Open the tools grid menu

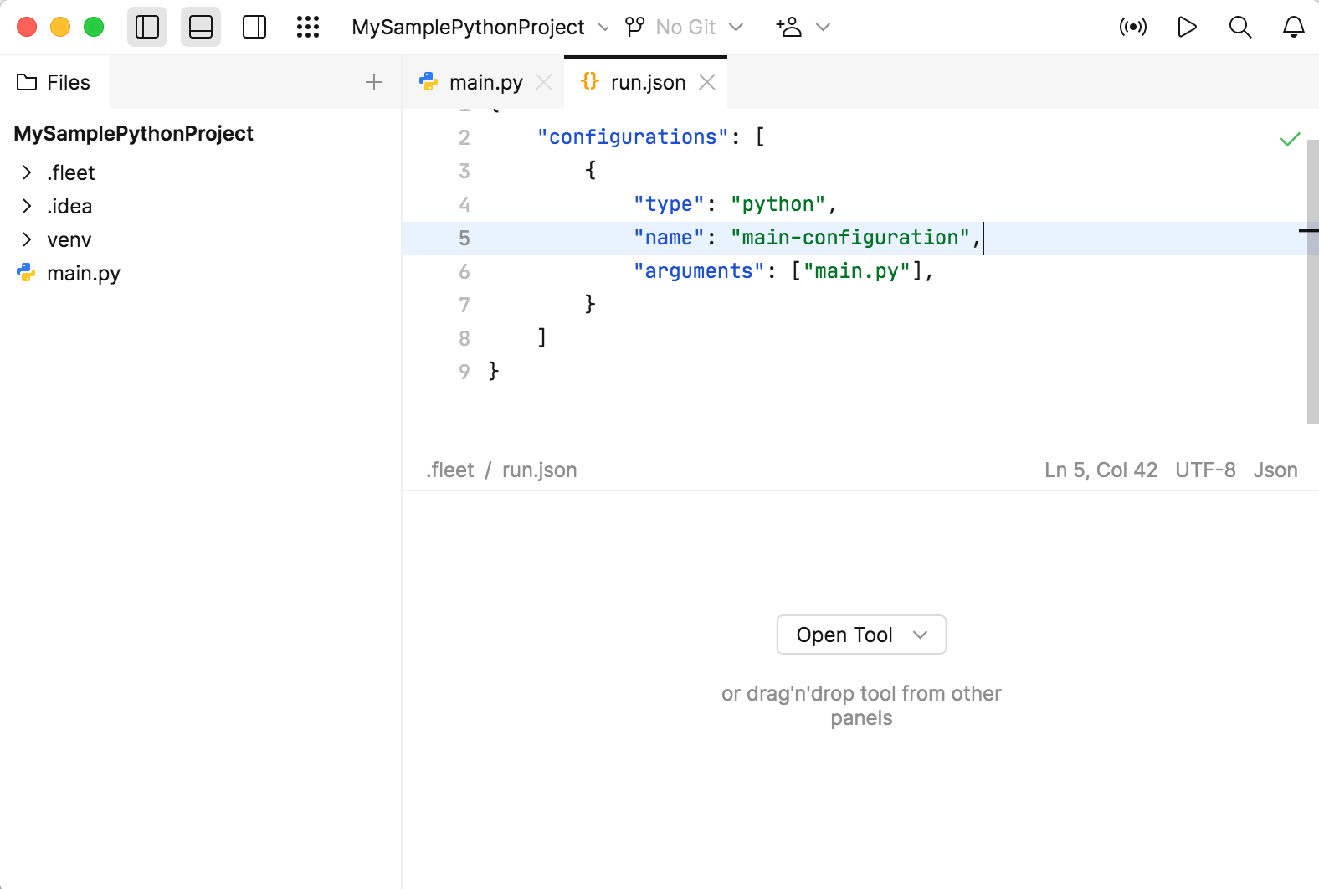pyautogui.click(x=308, y=27)
